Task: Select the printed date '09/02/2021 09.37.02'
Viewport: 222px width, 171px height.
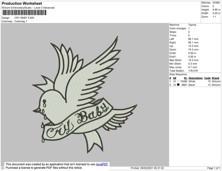Action: tap(152, 168)
